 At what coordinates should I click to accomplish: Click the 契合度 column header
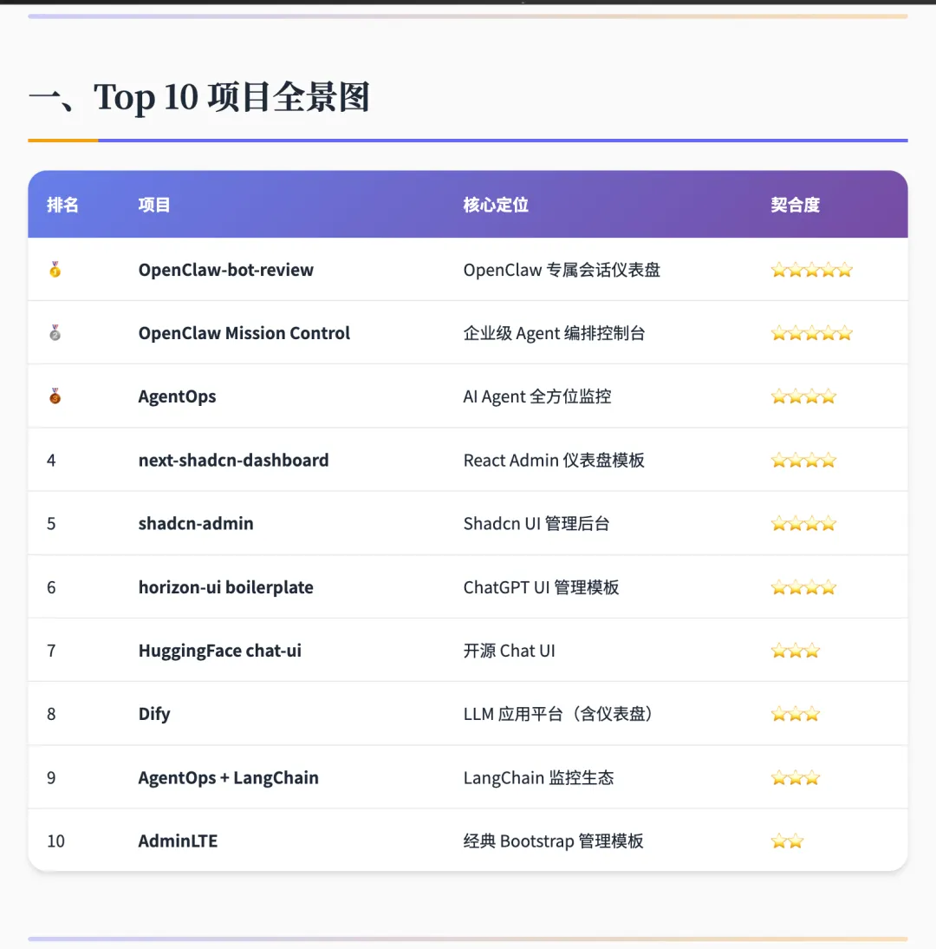tap(795, 205)
